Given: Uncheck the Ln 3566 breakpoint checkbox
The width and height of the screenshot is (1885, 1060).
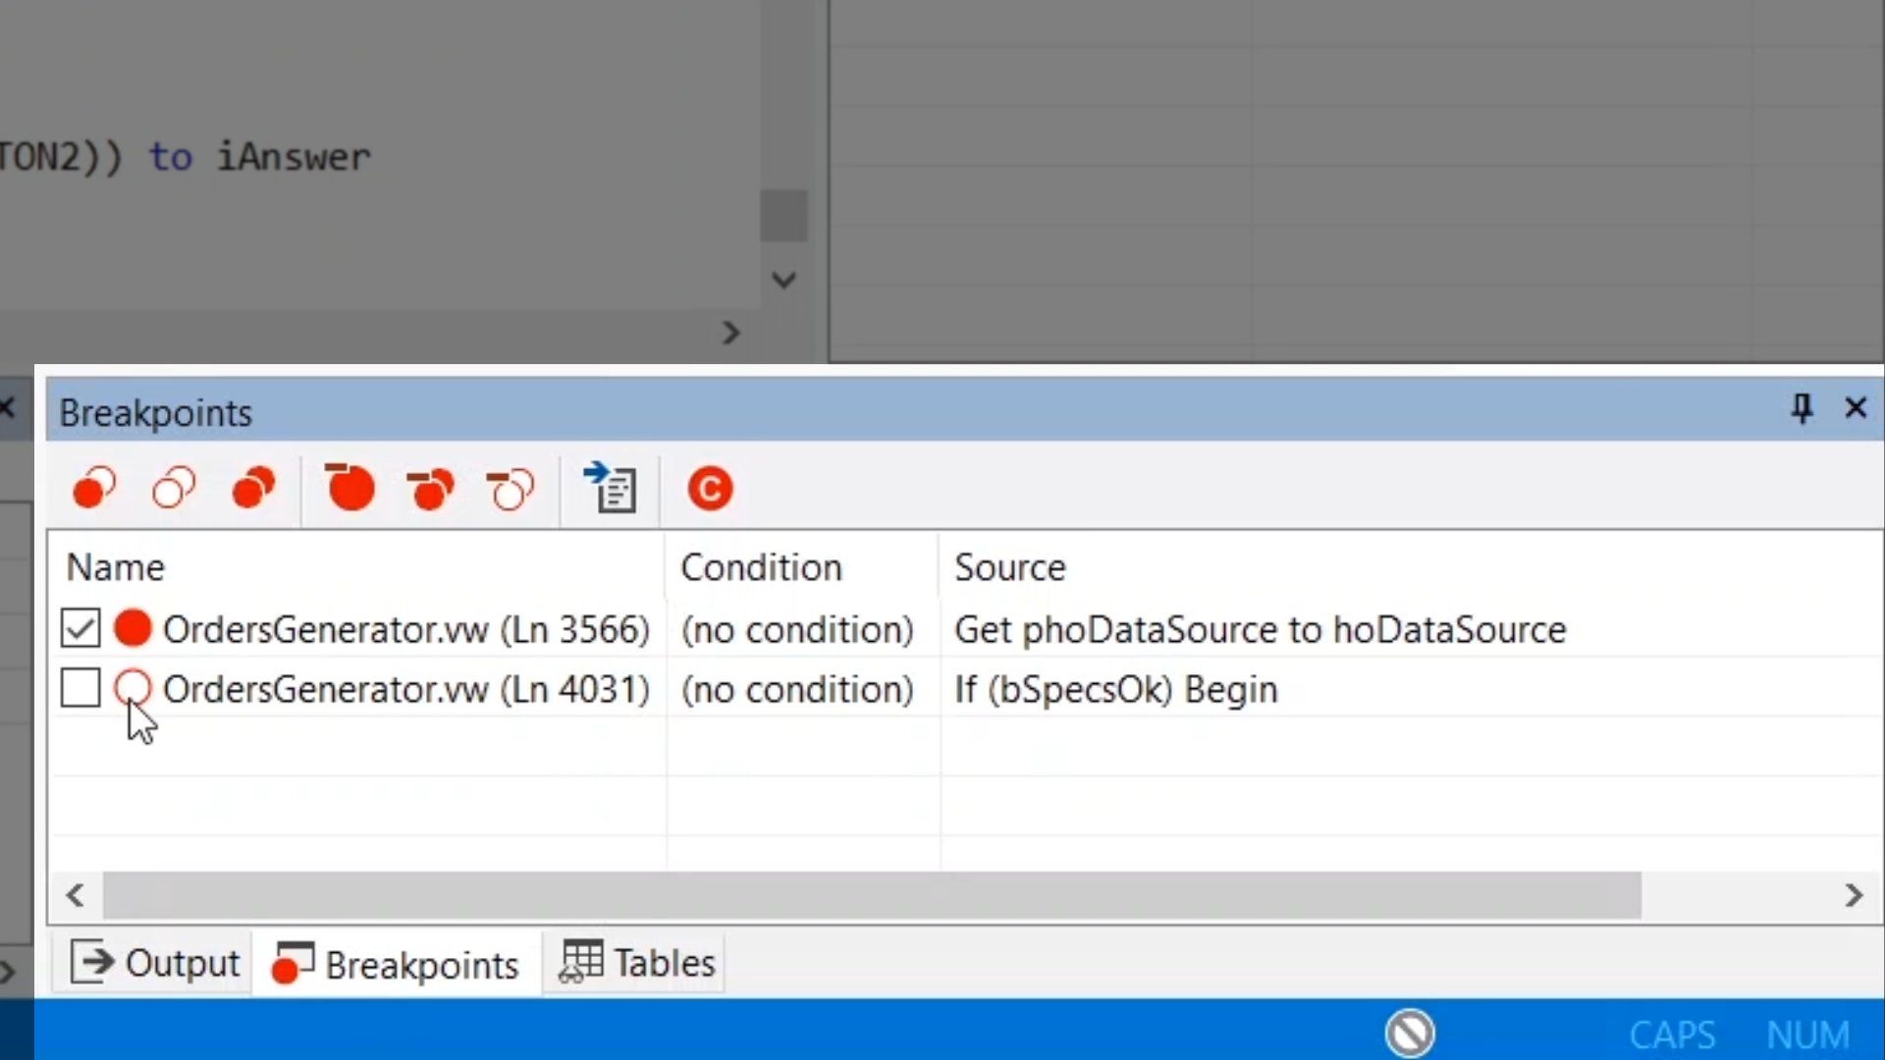Looking at the screenshot, I should point(81,628).
